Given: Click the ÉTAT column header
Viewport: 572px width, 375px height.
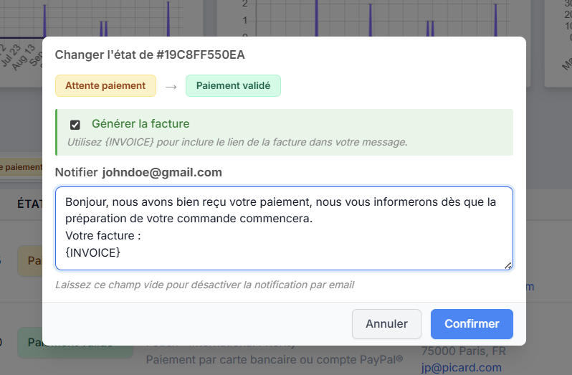Looking at the screenshot, I should point(27,204).
